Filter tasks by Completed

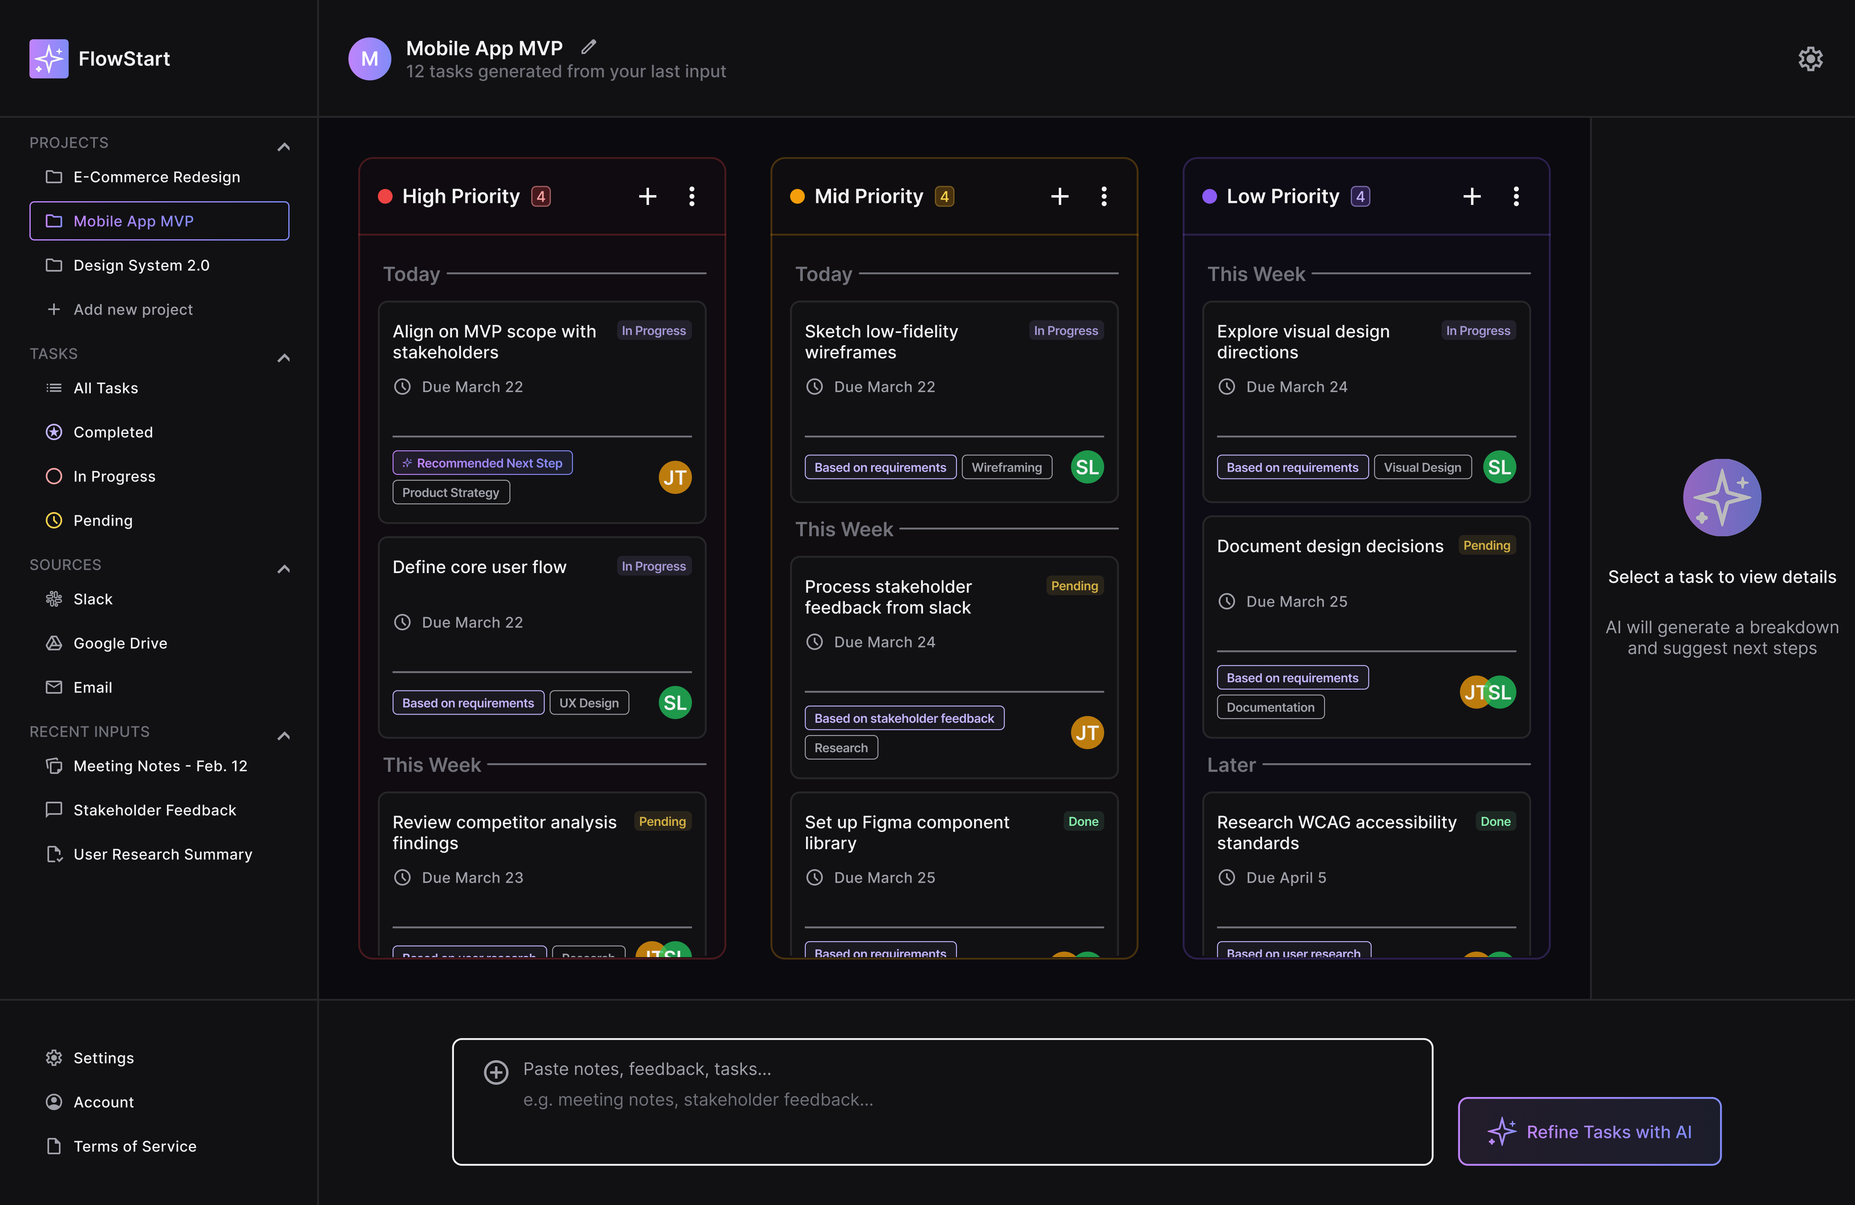(x=112, y=433)
